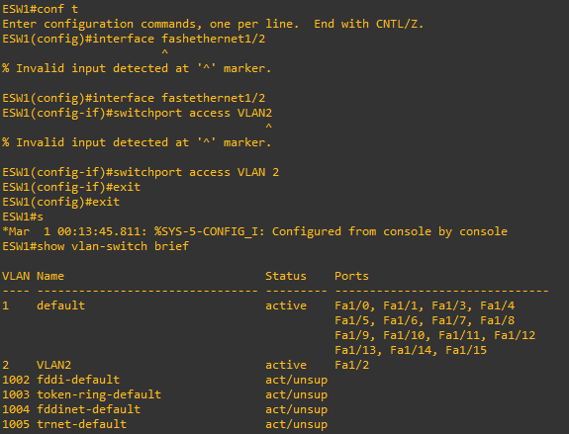Image resolution: width=569 pixels, height=434 pixels.
Task: Click the 'Status' column header
Action: click(x=286, y=276)
